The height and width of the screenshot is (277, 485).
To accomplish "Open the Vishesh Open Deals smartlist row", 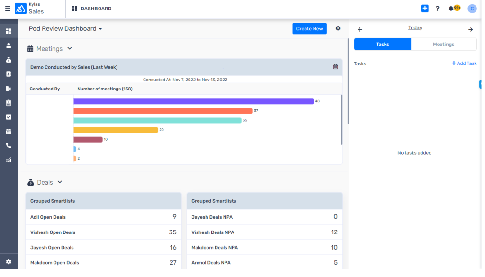I will point(103,232).
